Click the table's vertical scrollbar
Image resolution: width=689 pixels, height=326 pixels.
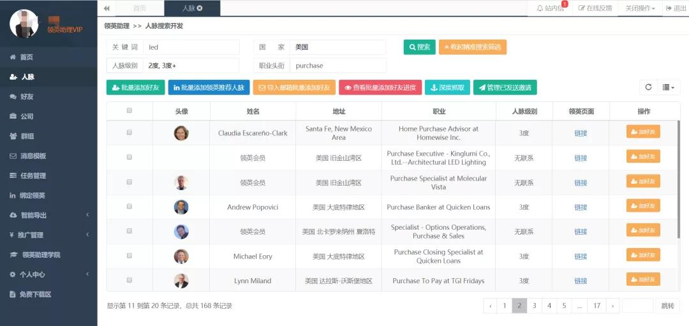coord(679,181)
